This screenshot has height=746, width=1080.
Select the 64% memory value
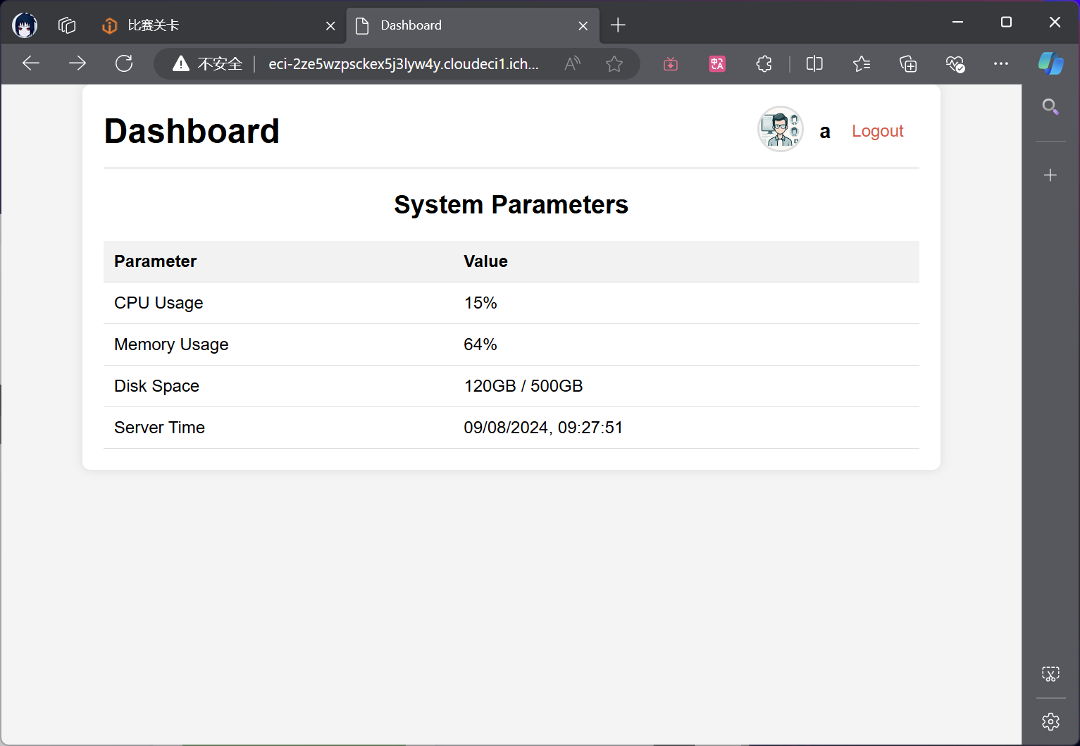click(x=480, y=344)
